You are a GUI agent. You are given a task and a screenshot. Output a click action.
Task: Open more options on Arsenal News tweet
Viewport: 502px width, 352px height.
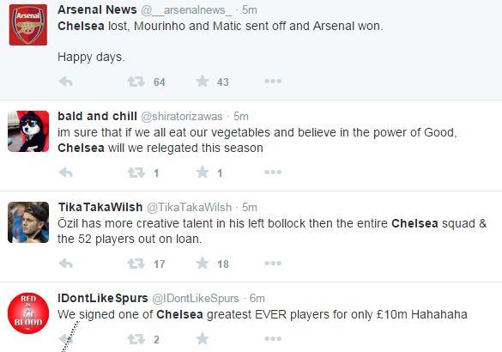[273, 82]
